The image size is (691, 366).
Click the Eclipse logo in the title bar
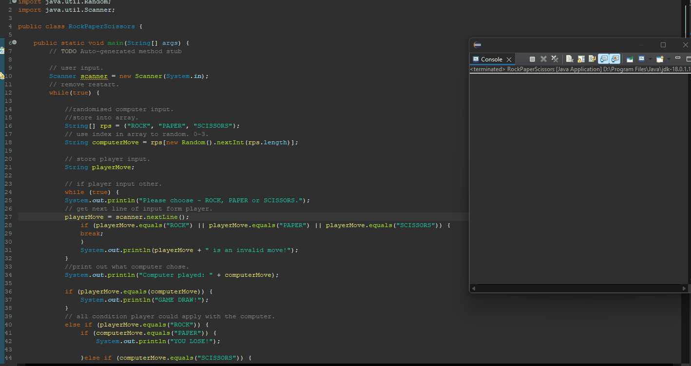coord(477,44)
